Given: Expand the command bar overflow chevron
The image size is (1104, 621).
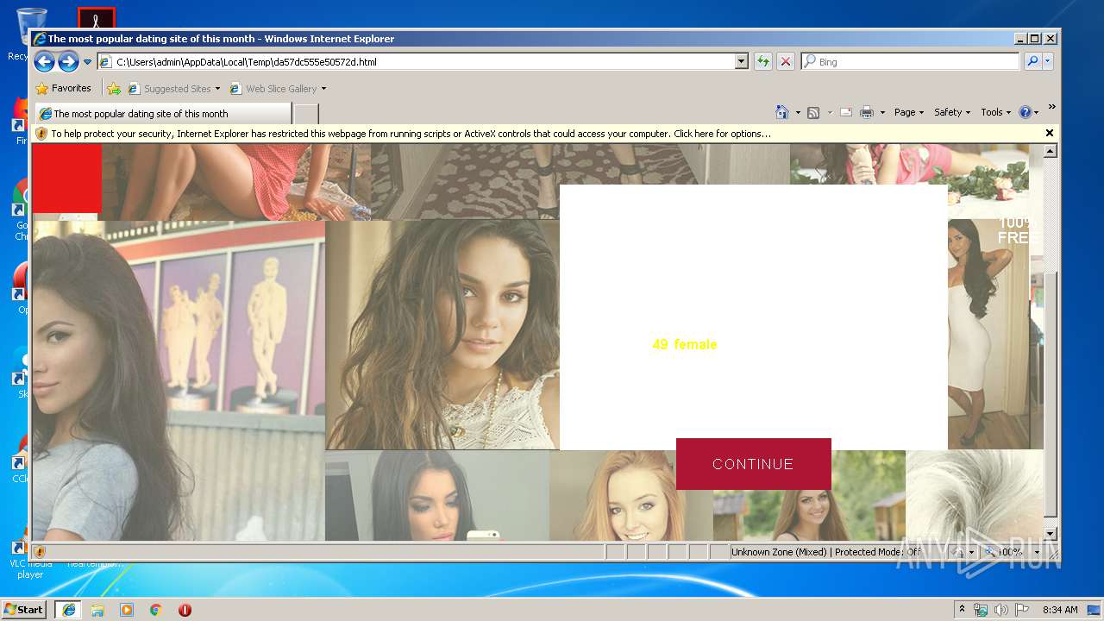Looking at the screenshot, I should (x=1051, y=107).
